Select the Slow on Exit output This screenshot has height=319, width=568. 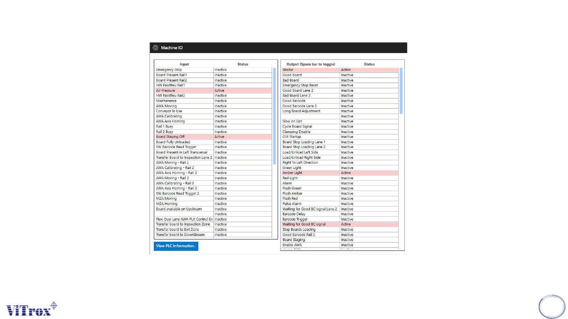pos(340,121)
